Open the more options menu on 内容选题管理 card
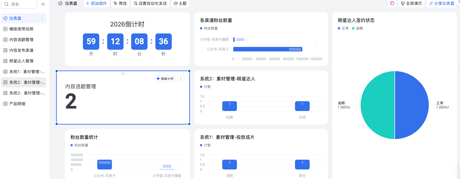The image size is (460, 179). point(181,79)
